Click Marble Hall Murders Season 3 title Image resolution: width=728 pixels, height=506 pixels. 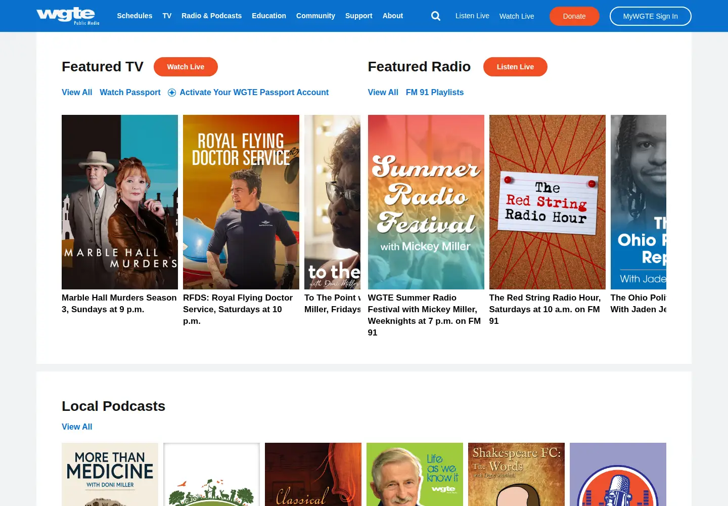(119, 304)
